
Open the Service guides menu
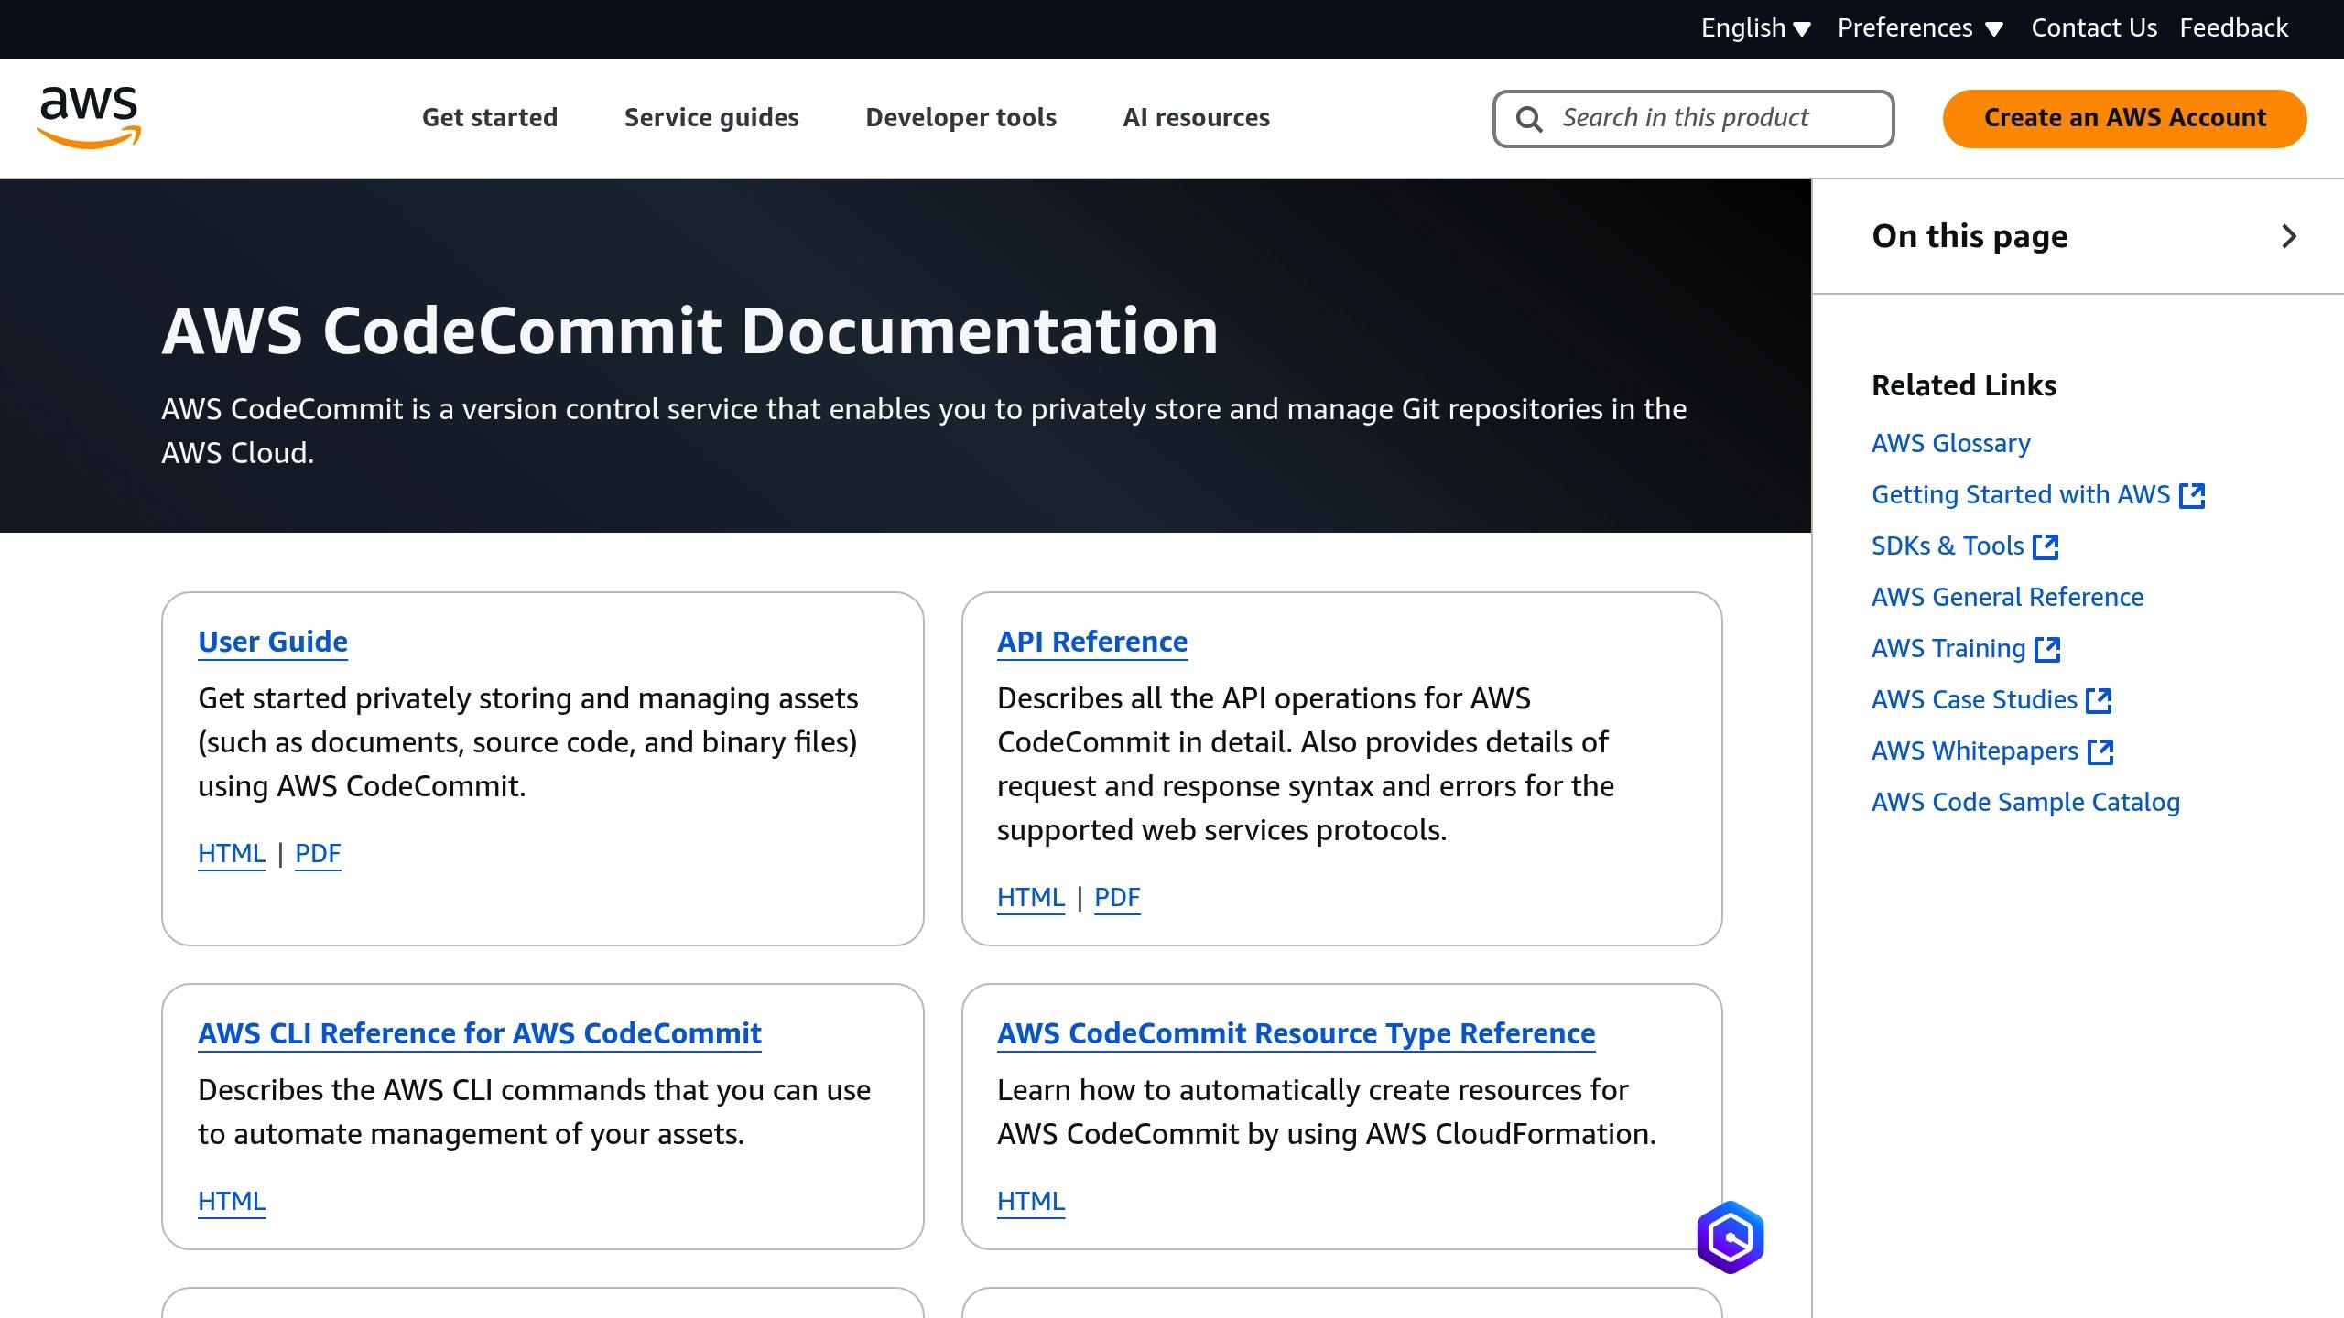(x=711, y=117)
